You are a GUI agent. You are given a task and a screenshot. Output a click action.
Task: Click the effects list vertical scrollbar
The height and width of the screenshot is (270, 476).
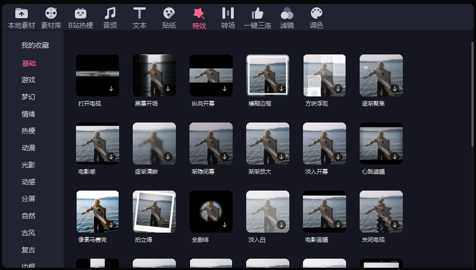click(473, 94)
